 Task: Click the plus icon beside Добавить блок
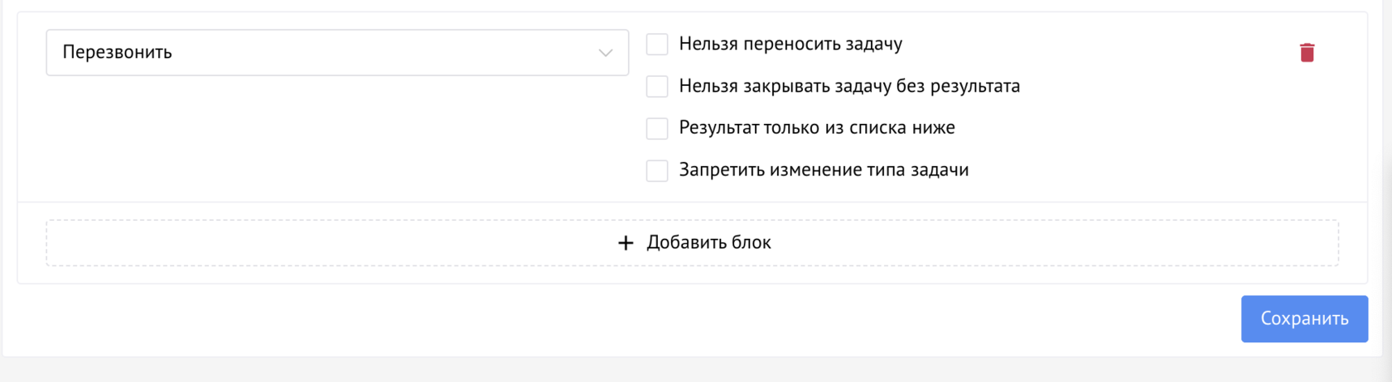point(626,243)
